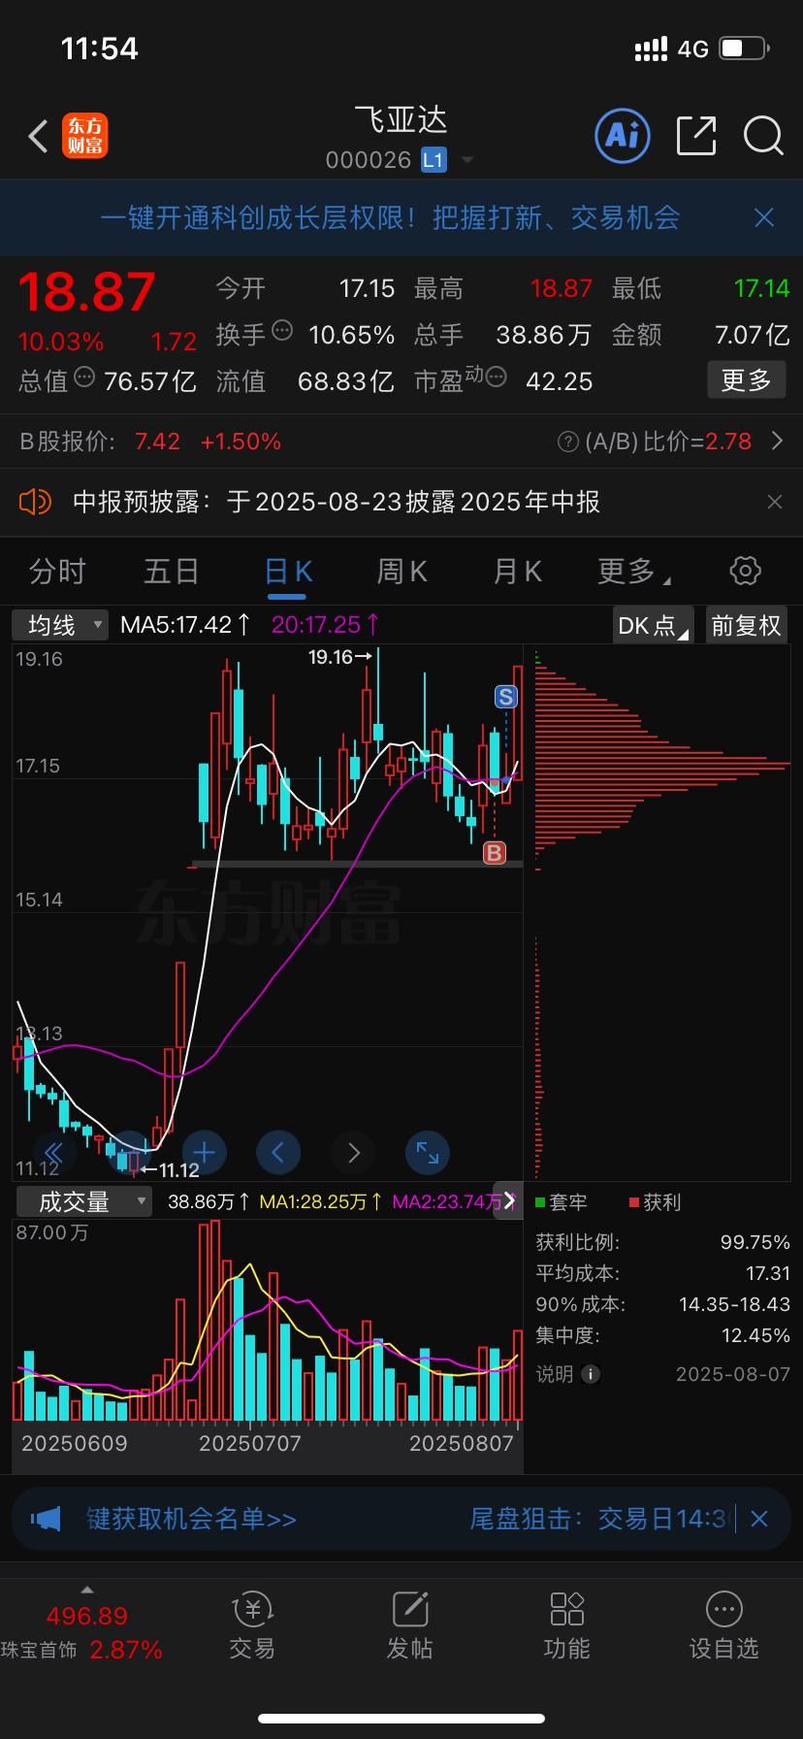Image resolution: width=803 pixels, height=1739 pixels.
Task: Open the Eastmoney logo home shortcut
Action: point(85,136)
